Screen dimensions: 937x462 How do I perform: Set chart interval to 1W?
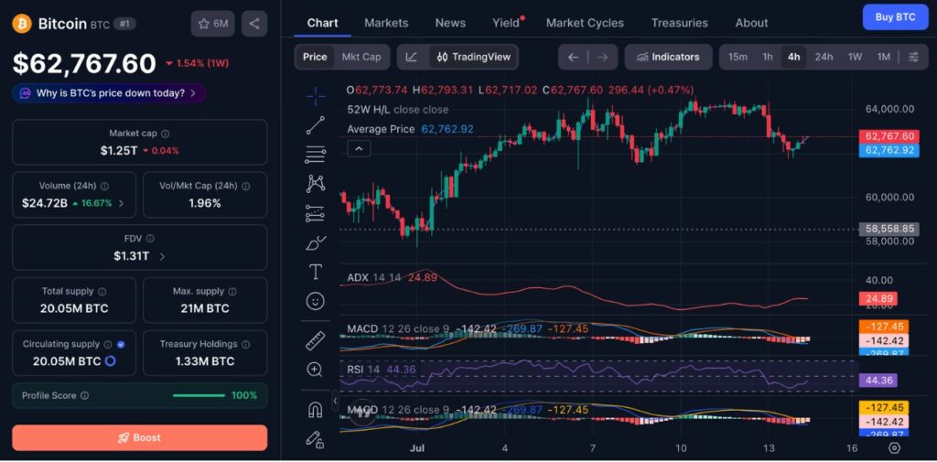(856, 57)
